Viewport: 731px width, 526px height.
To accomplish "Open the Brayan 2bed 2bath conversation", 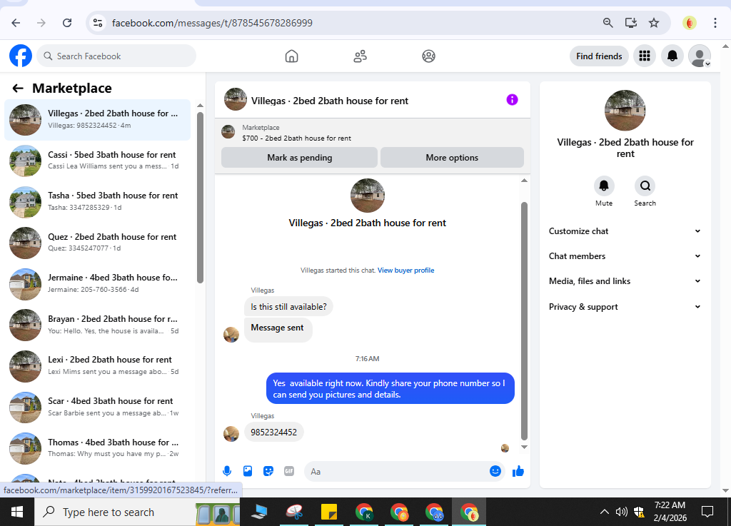I will 97,325.
